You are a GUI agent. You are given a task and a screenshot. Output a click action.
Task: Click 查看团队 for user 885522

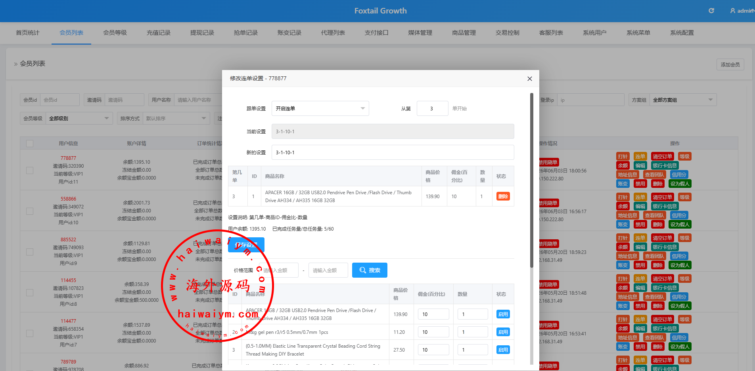(x=654, y=256)
